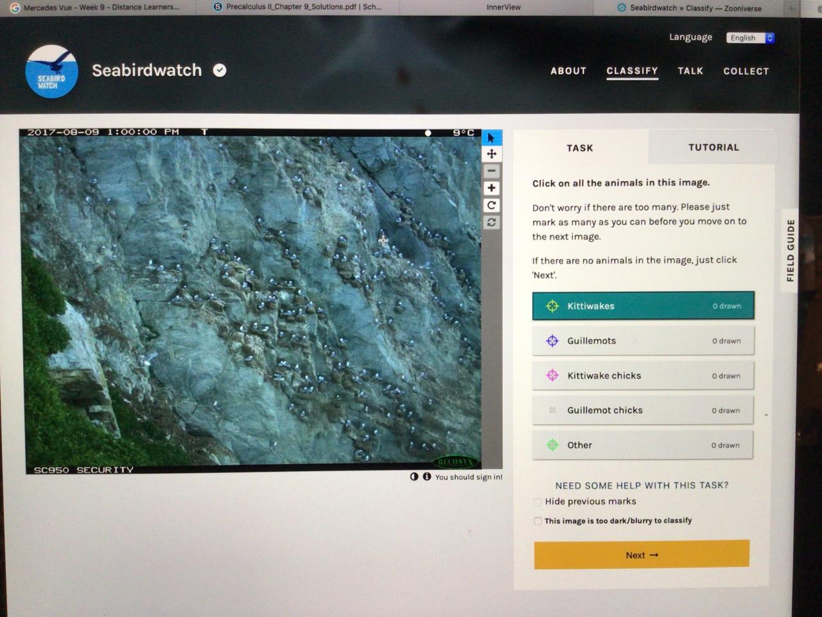Rotate the subject image
The width and height of the screenshot is (822, 617).
[492, 206]
